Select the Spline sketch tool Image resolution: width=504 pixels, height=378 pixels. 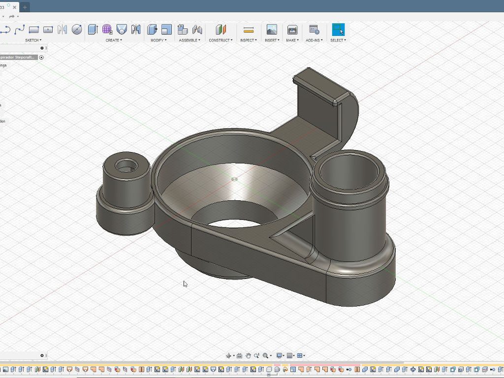pyautogui.click(x=20, y=30)
